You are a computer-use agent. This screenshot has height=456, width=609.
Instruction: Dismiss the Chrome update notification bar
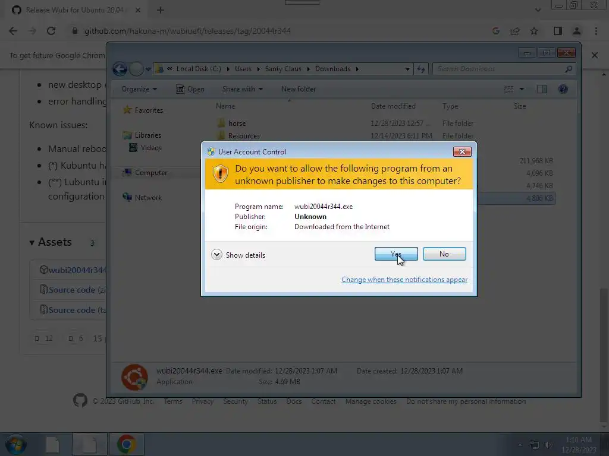click(x=595, y=55)
